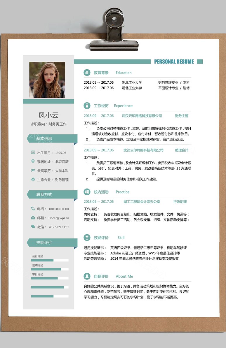Click the 负责产品成本核算 line

tap(140, 140)
